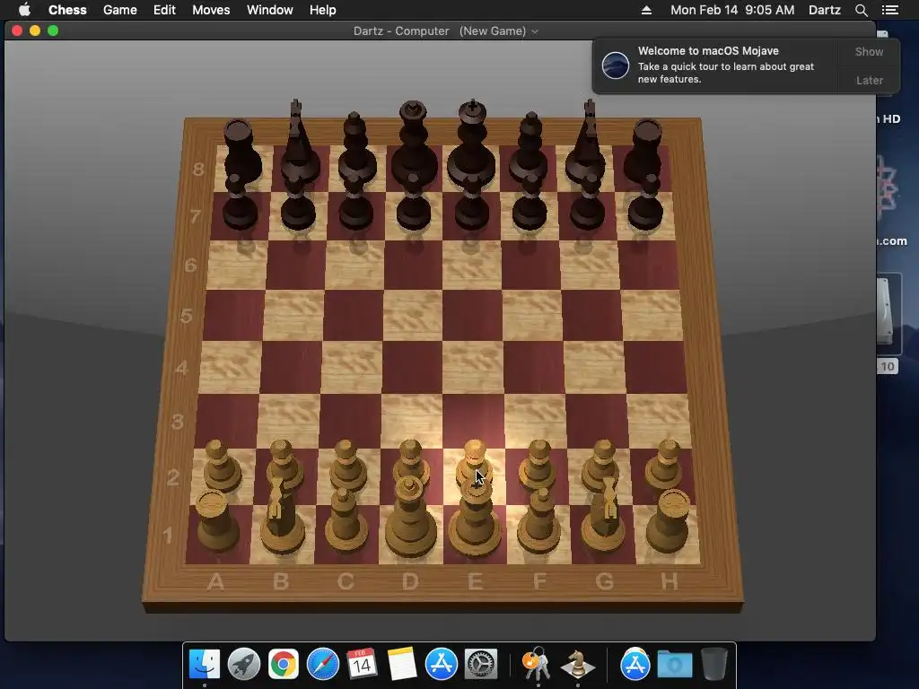Select the white pawn on D2
Viewport: 919px width, 689px height.
click(x=411, y=458)
